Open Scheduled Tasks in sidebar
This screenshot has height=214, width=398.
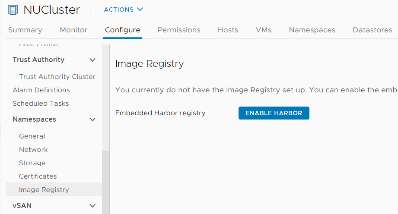tap(41, 104)
